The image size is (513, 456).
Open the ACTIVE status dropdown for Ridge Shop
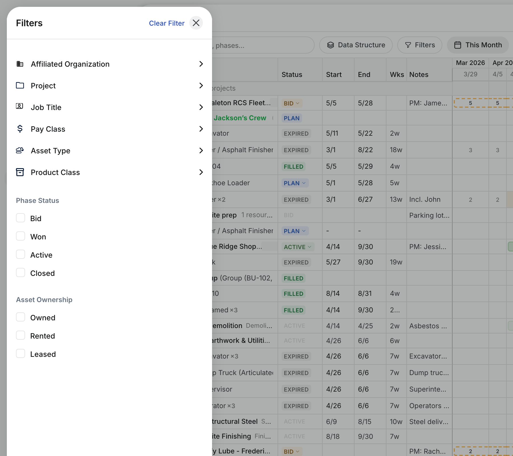pos(298,247)
